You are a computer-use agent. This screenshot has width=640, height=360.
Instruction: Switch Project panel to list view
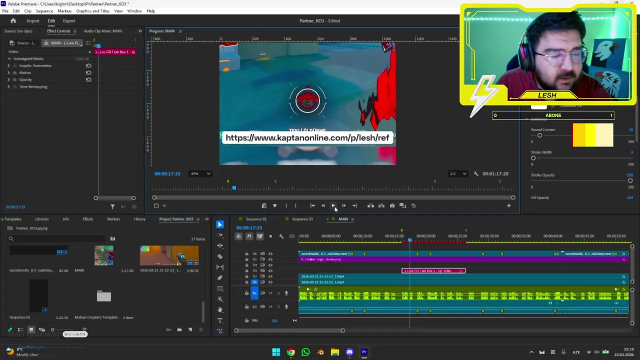(20, 329)
